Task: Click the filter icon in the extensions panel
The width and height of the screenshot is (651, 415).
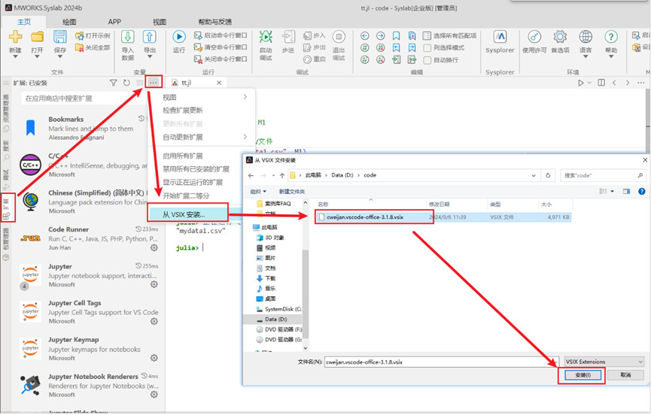Action: (x=113, y=83)
